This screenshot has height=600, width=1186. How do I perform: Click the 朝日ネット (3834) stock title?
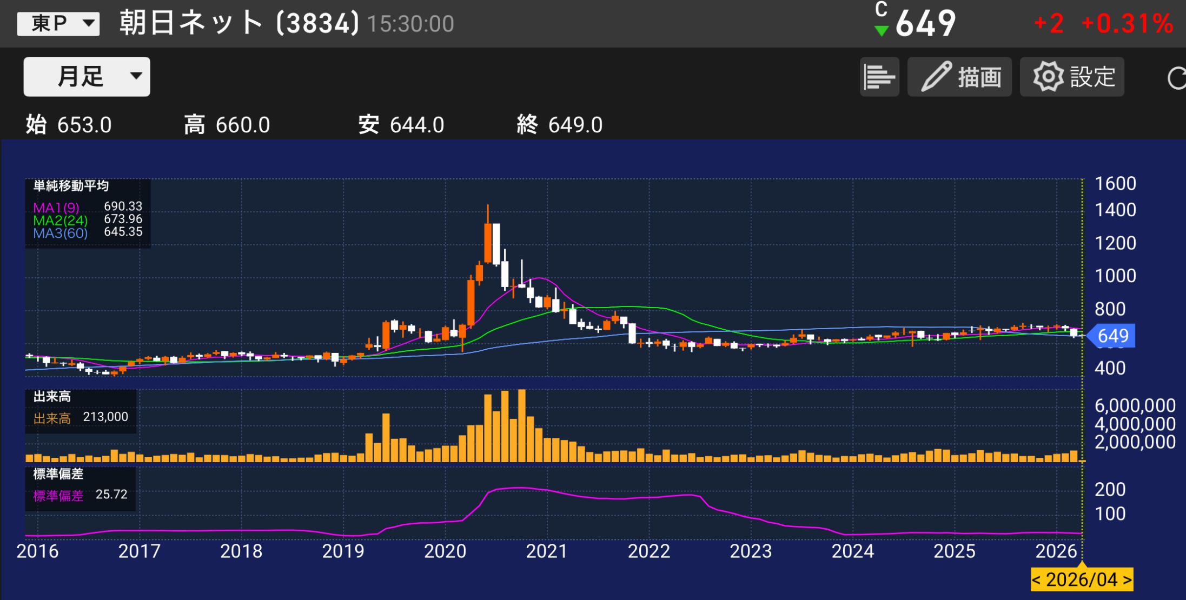coord(238,23)
